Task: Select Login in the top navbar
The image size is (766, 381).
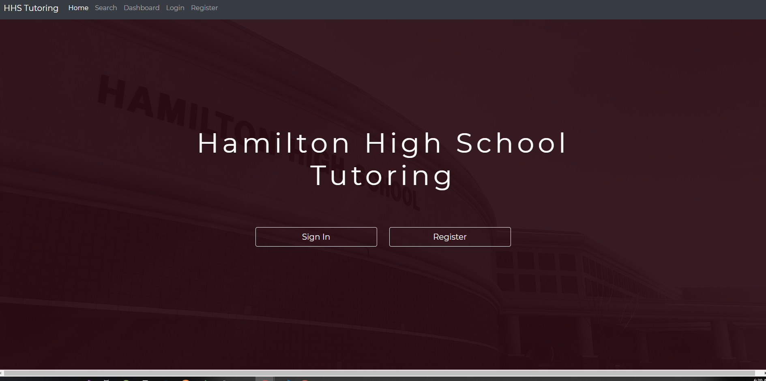Action: tap(175, 8)
